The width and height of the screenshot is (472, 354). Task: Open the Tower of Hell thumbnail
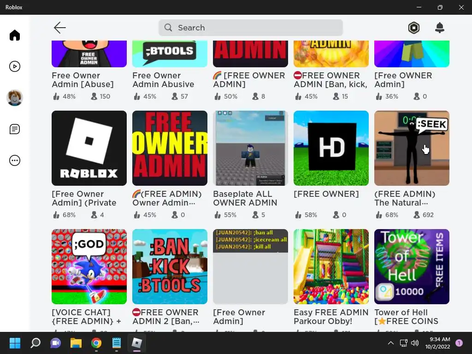(x=412, y=267)
